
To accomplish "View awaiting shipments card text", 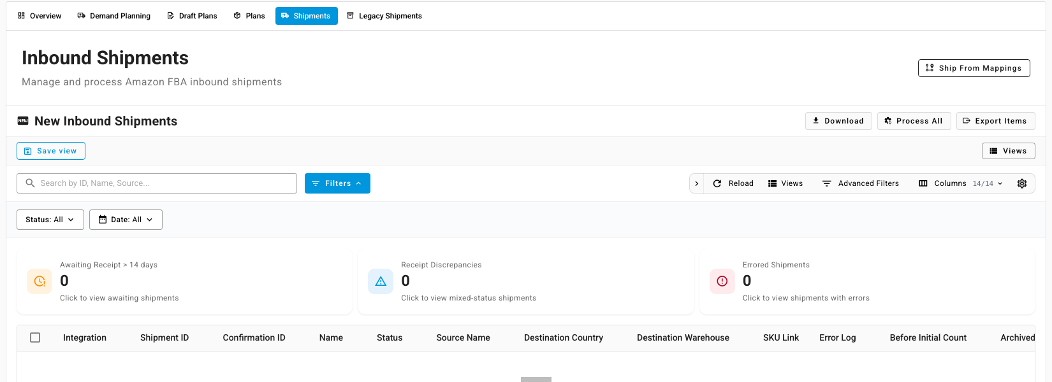I will click(x=119, y=298).
